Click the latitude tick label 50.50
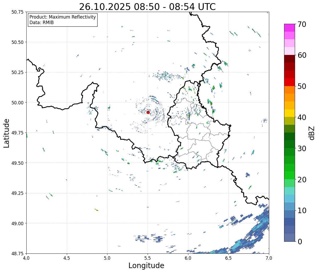Image resolution: width=318 pixels, height=272 pixels. click(x=17, y=42)
